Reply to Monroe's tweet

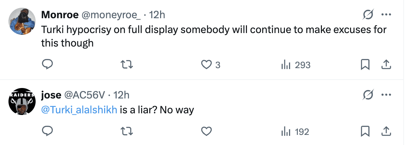[x=47, y=65]
